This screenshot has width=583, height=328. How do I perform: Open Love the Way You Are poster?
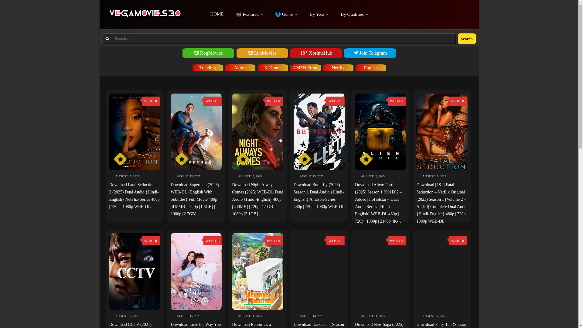[196, 272]
